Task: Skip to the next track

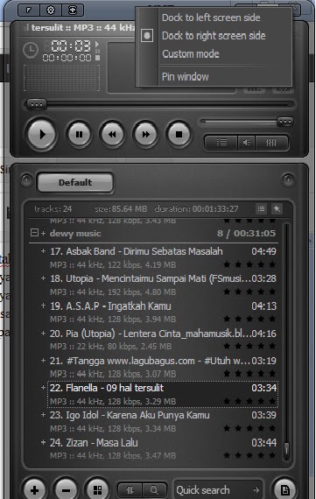Action: coord(145,135)
